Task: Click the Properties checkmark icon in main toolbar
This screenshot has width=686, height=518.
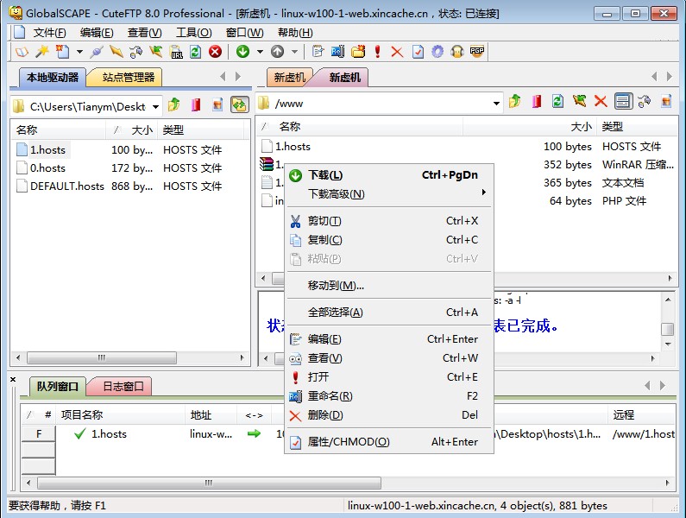Action: 418,52
